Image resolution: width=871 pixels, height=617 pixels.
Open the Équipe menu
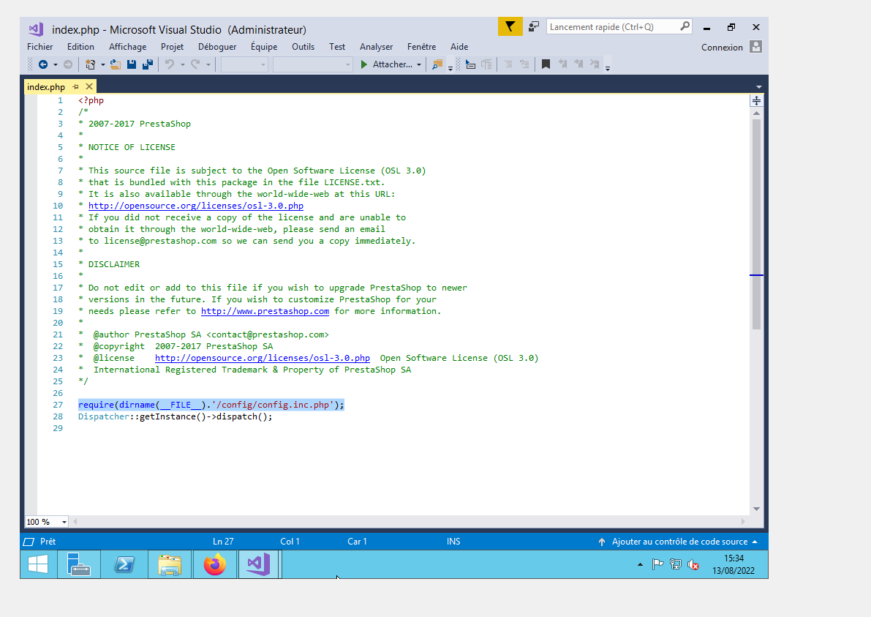click(x=264, y=47)
